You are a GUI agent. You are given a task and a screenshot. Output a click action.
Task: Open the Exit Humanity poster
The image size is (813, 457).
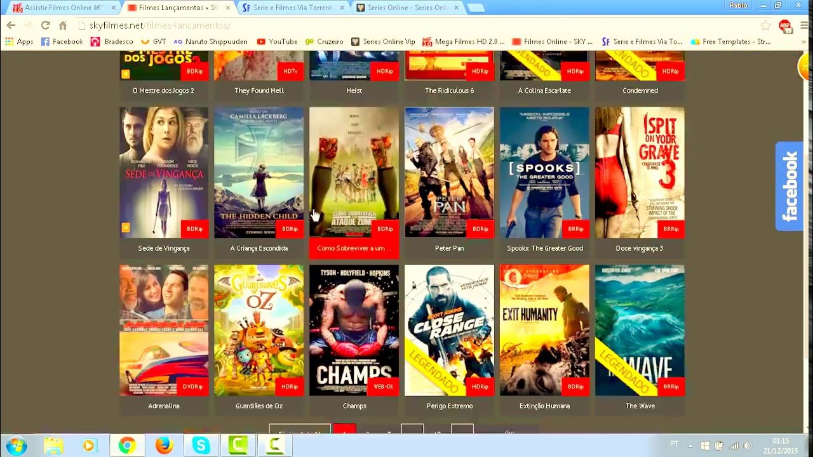point(544,330)
